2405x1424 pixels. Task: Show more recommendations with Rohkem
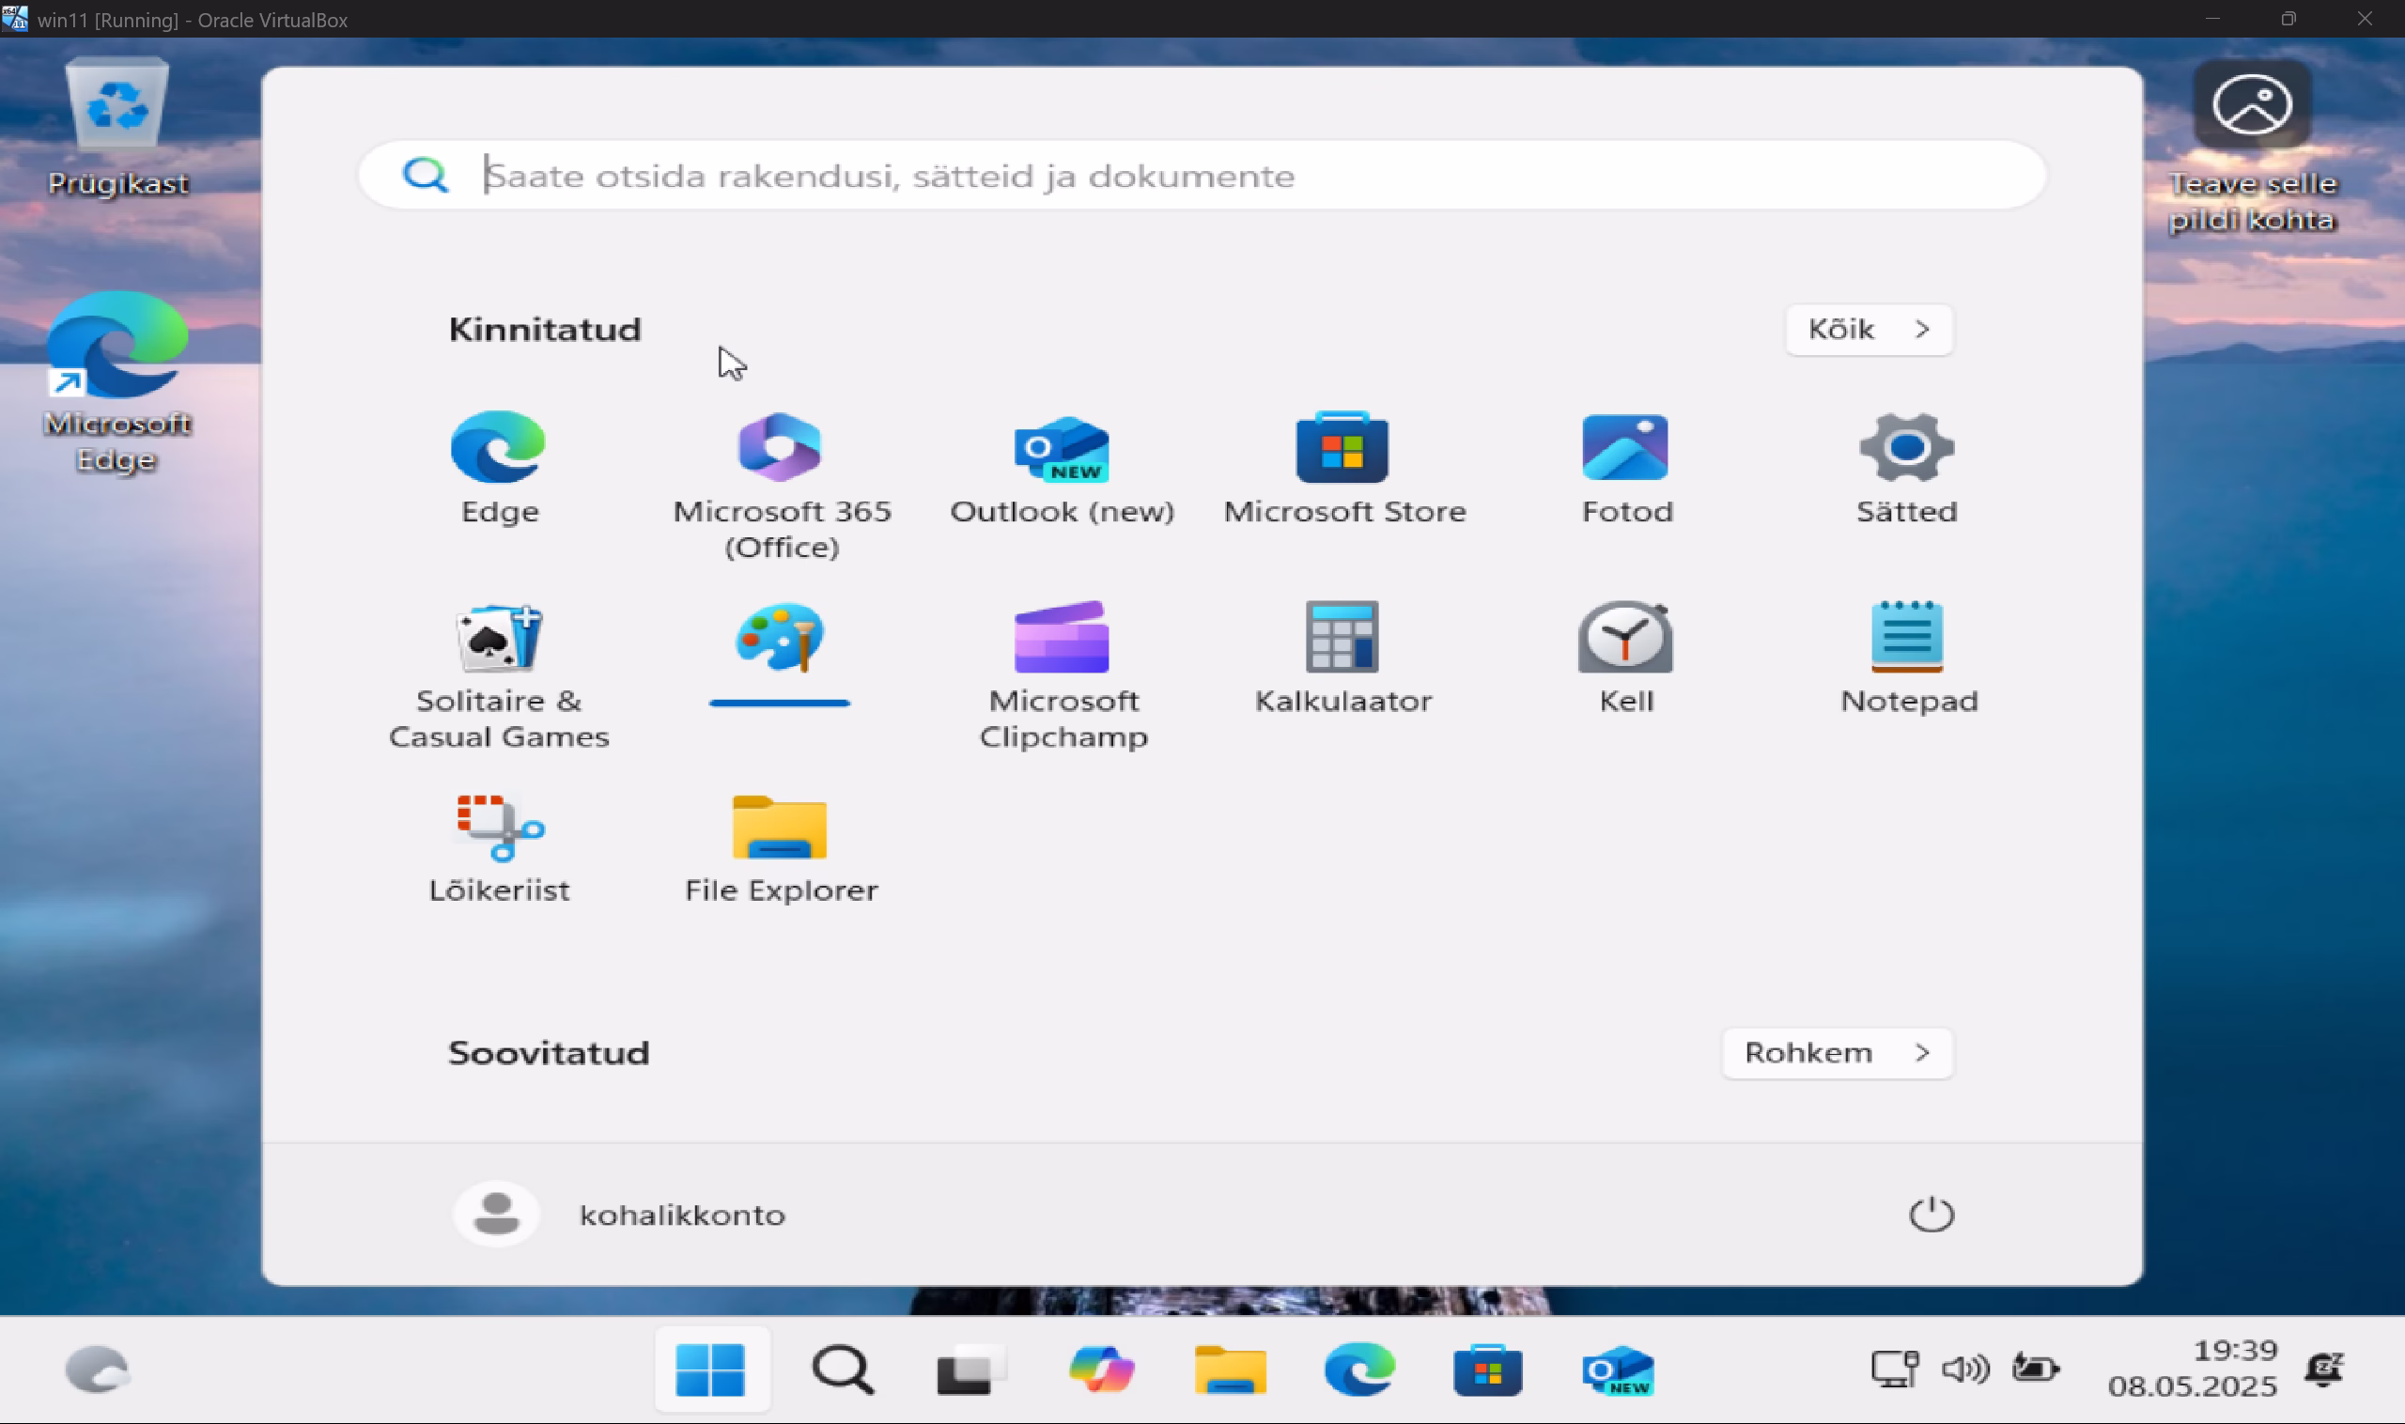click(1837, 1054)
